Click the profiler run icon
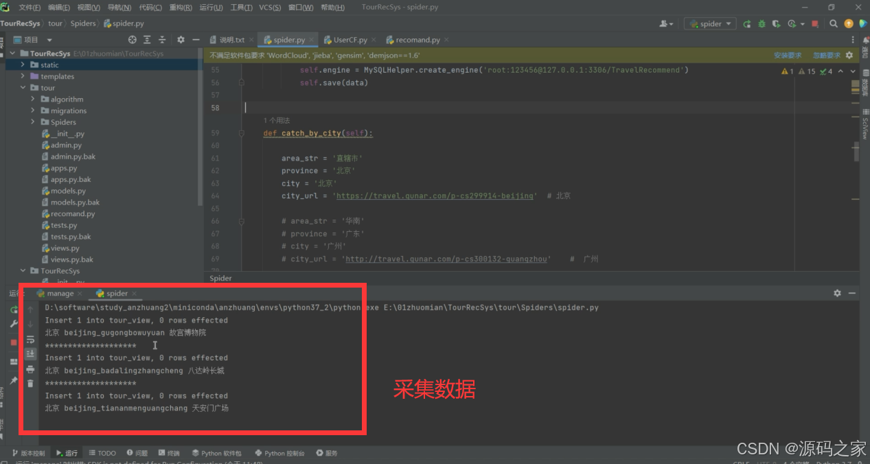This screenshot has width=870, height=464. (792, 24)
